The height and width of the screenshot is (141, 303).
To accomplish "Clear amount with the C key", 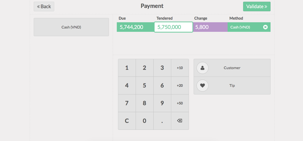I will point(127,121).
